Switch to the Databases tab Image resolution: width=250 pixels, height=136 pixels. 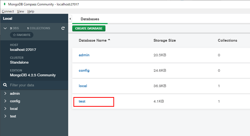tap(90, 19)
